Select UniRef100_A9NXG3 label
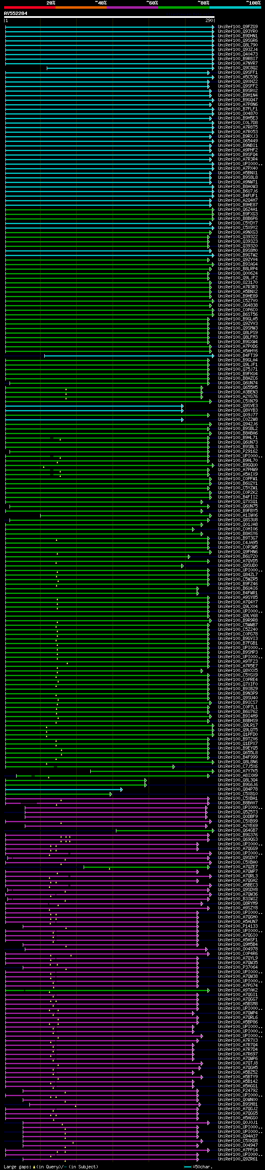 click(x=238, y=232)
